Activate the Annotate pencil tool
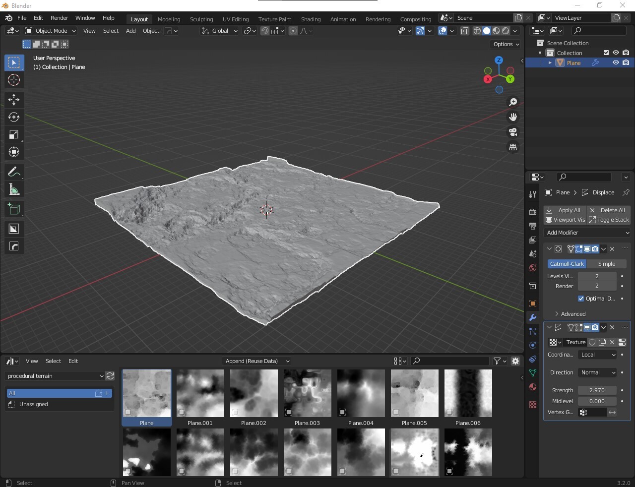This screenshot has width=635, height=487. click(13, 172)
